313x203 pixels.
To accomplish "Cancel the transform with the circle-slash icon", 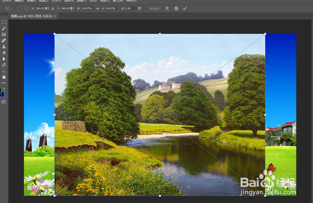I will tap(176, 8).
